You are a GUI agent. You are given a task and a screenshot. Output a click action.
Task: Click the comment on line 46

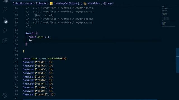[59, 8]
